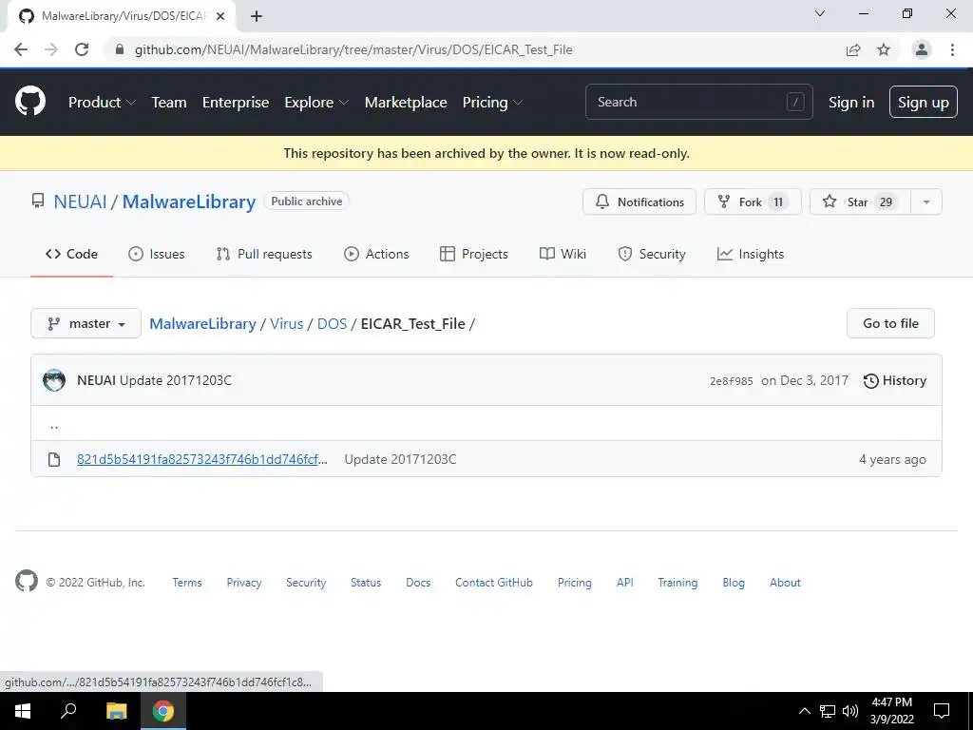Click the browser address bar URL
Image resolution: width=973 pixels, height=730 pixels.
pyautogui.click(x=353, y=49)
